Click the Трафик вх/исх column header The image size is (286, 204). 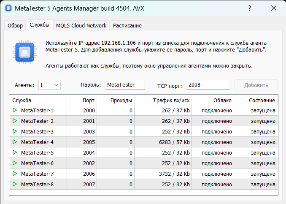point(163,100)
